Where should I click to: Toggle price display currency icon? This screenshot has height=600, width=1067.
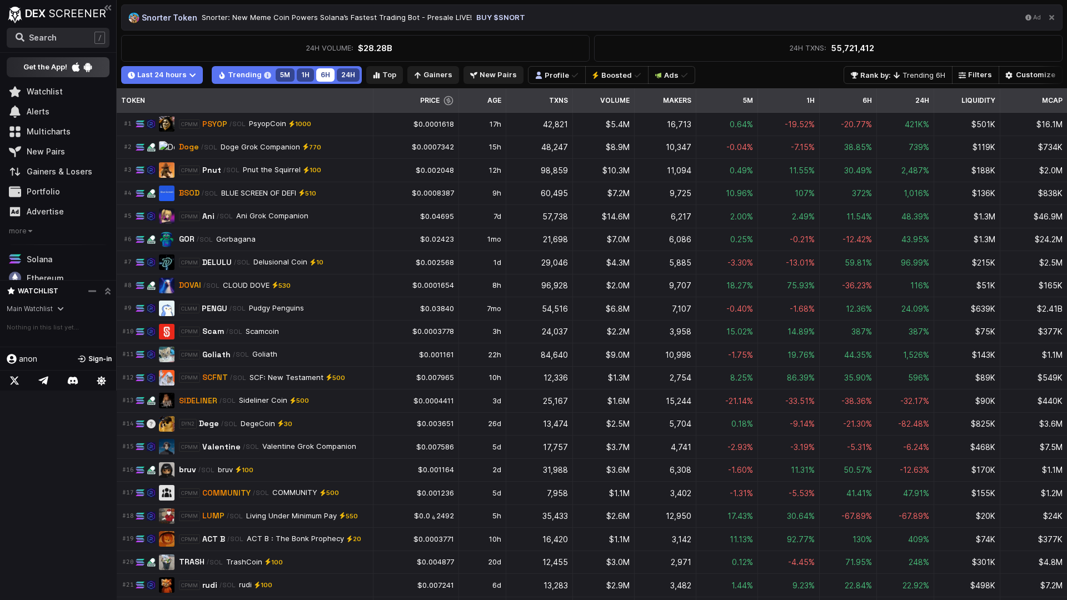click(x=449, y=101)
